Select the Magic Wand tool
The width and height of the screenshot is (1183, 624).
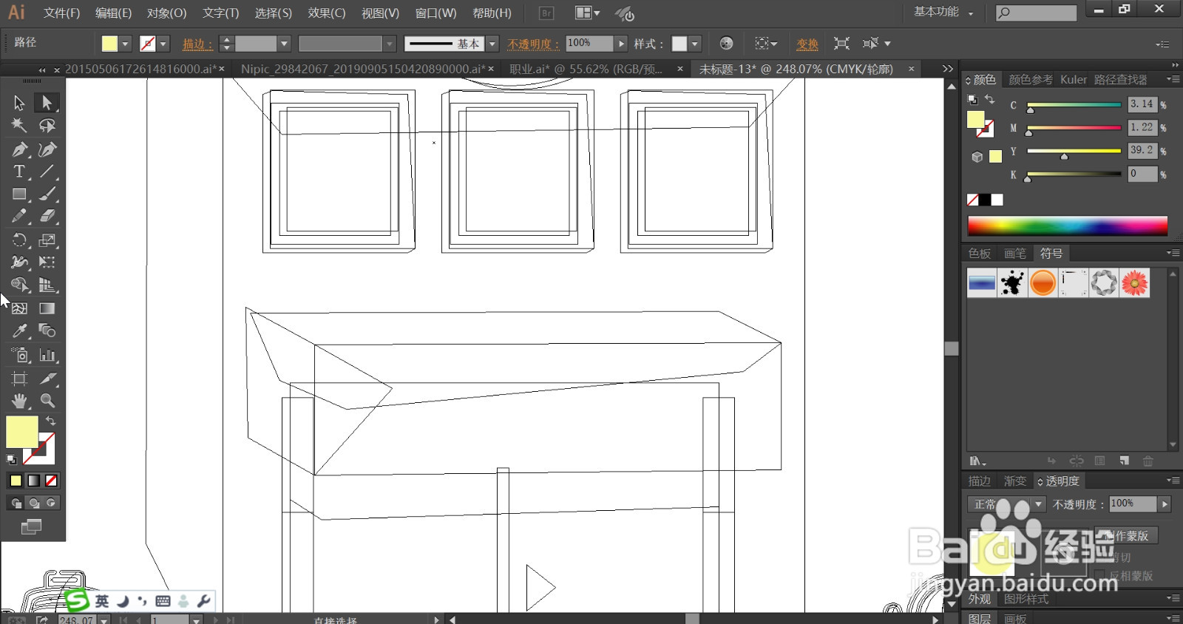pyautogui.click(x=19, y=126)
